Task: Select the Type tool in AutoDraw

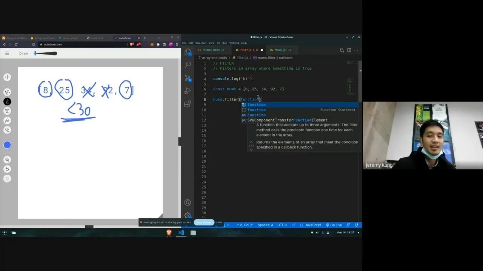Action: pyautogui.click(x=7, y=111)
